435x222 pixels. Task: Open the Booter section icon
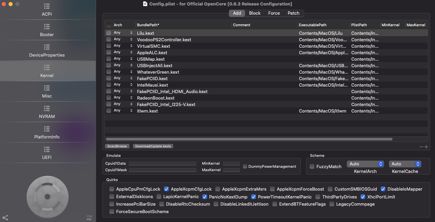pos(47,27)
